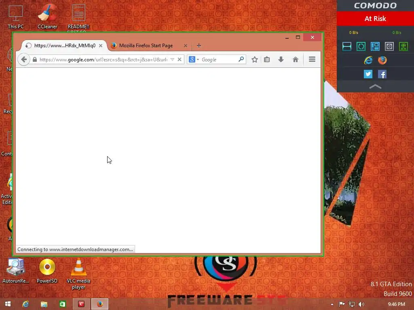Image resolution: width=414 pixels, height=310 pixels.
Task: Open the Firefox hamburger menu
Action: point(312,59)
